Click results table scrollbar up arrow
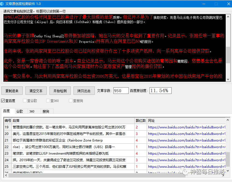Screen dimensions: 232x182 228,120
